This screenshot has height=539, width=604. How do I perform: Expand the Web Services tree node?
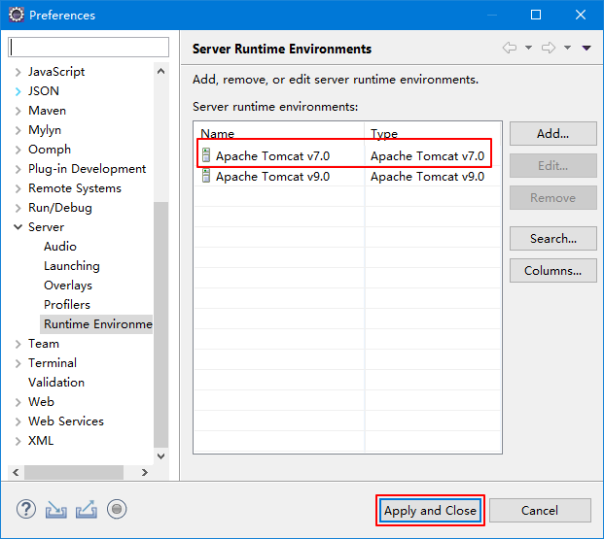(x=18, y=421)
